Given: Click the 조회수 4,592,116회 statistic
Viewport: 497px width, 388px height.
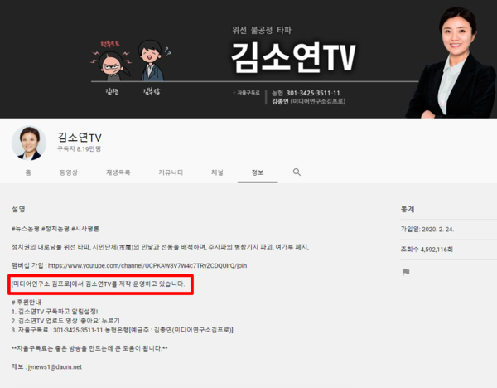Looking at the screenshot, I should 427,250.
